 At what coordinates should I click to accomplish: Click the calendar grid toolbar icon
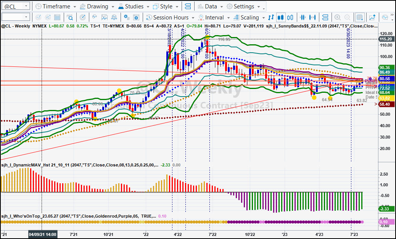57,18
